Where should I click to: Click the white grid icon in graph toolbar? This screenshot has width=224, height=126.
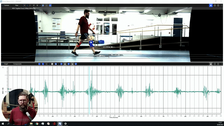point(52,64)
